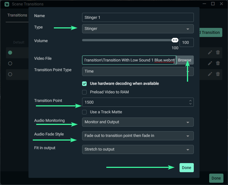Click the bright Done button in the dialog
Viewport: 228px width, 185px height.
pyautogui.click(x=187, y=168)
